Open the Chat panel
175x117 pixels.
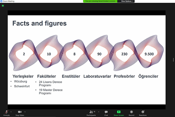coord(106,113)
